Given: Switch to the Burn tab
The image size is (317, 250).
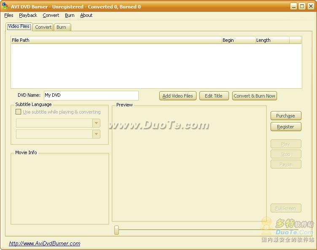Looking at the screenshot, I should 62,27.
